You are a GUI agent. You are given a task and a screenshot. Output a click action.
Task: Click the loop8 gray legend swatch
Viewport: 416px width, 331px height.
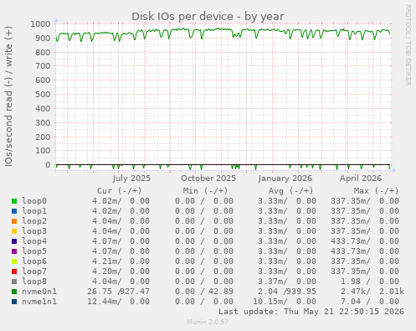click(14, 282)
